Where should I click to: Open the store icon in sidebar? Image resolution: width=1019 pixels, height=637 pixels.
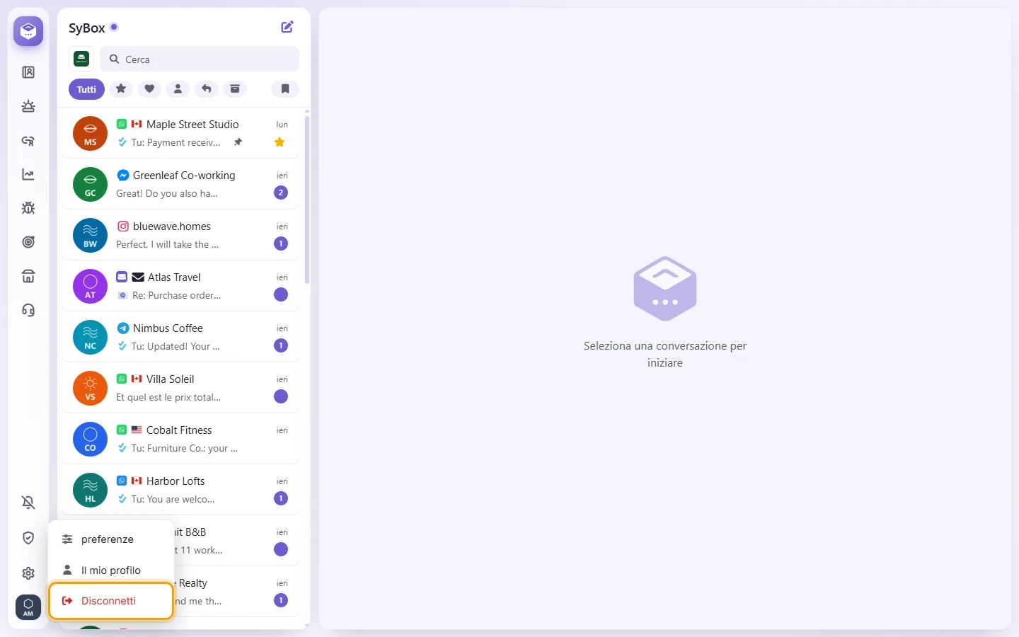(x=28, y=276)
